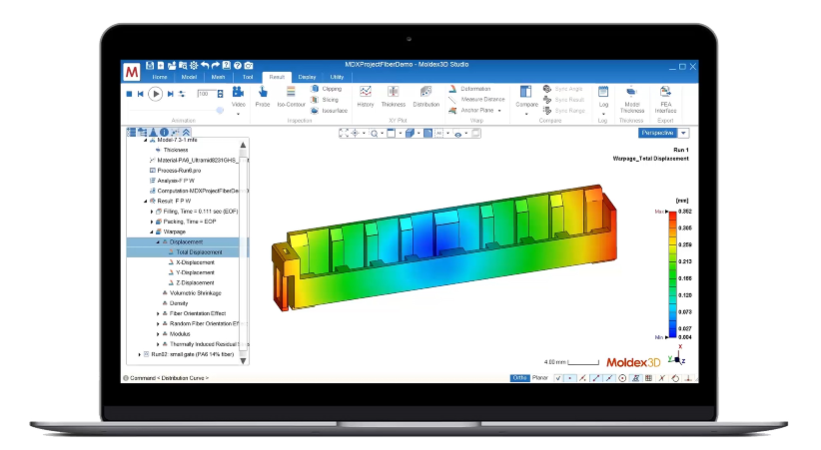Click Measure Distance tool

point(477,100)
